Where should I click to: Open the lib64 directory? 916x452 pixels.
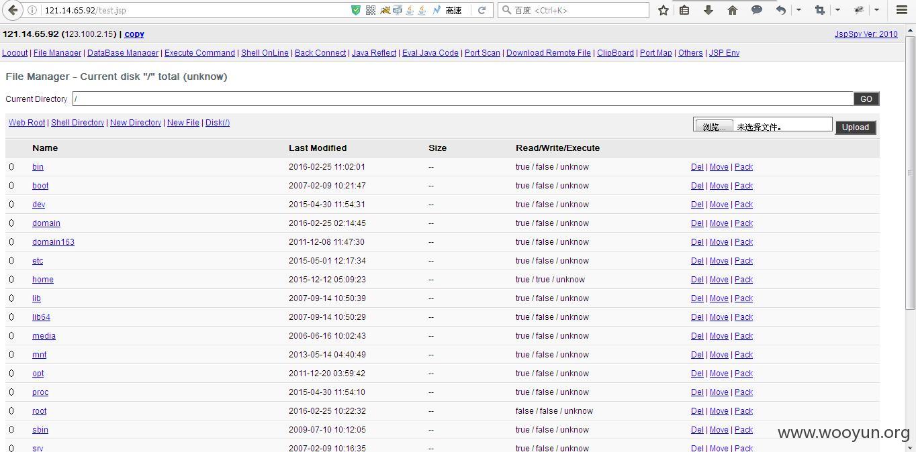click(41, 317)
